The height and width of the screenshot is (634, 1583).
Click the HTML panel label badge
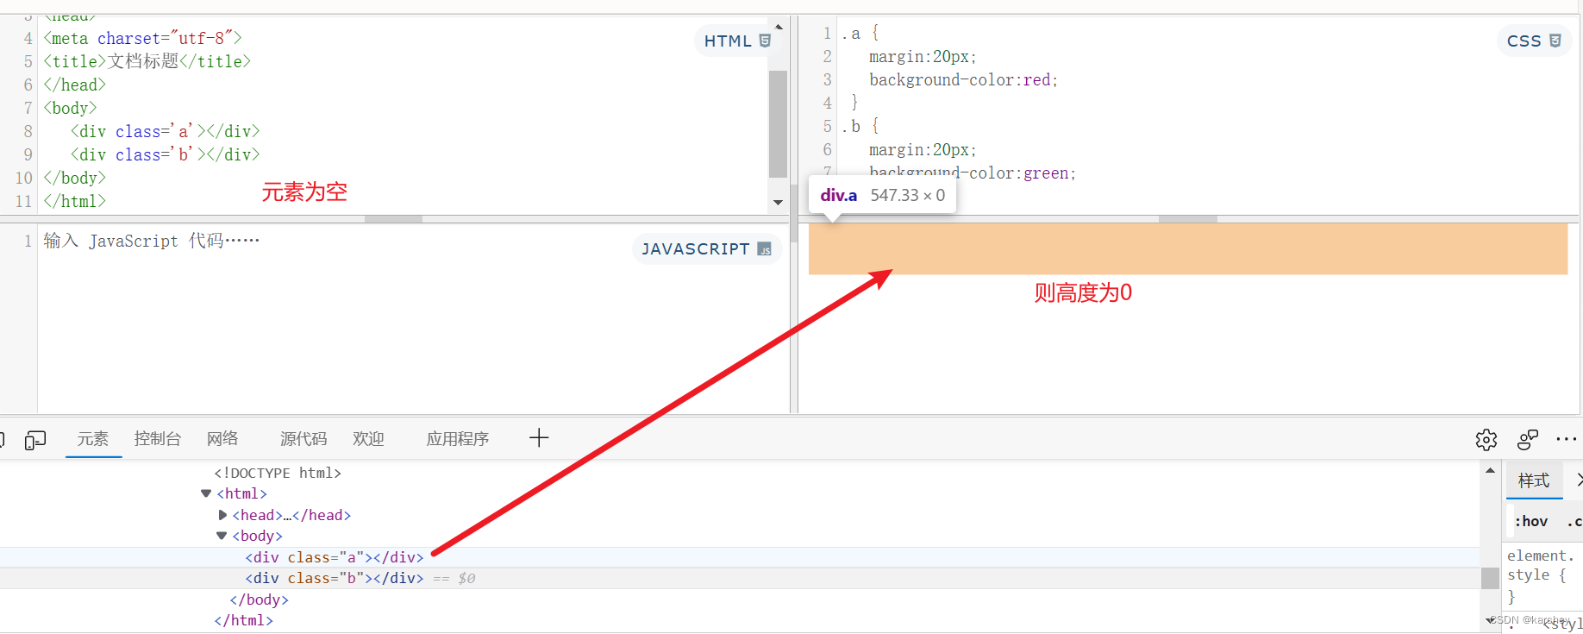737,41
